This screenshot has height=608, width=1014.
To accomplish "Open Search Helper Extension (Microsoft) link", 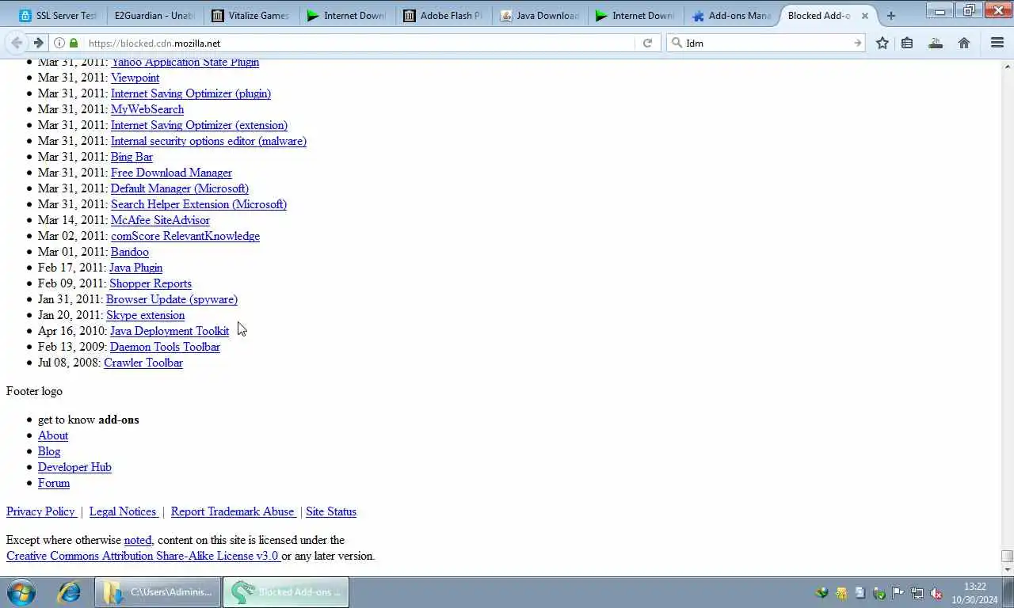I will 199,204.
